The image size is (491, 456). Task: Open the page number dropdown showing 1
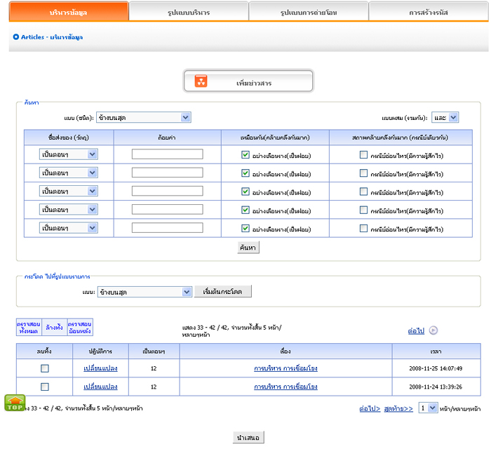[x=429, y=408]
